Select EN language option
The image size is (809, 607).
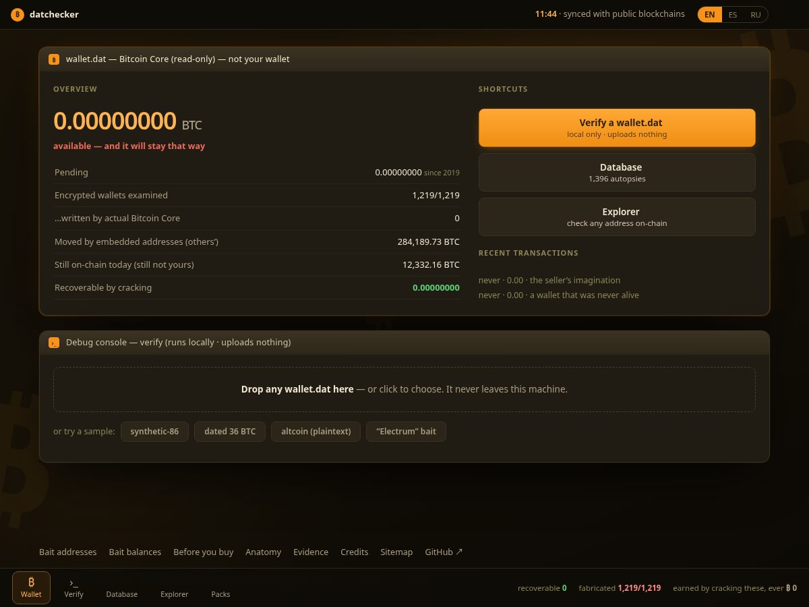(x=710, y=14)
